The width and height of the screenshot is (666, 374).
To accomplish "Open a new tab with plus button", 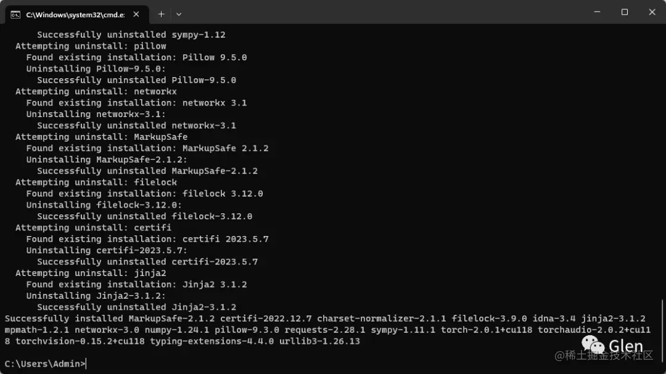I will click(161, 14).
